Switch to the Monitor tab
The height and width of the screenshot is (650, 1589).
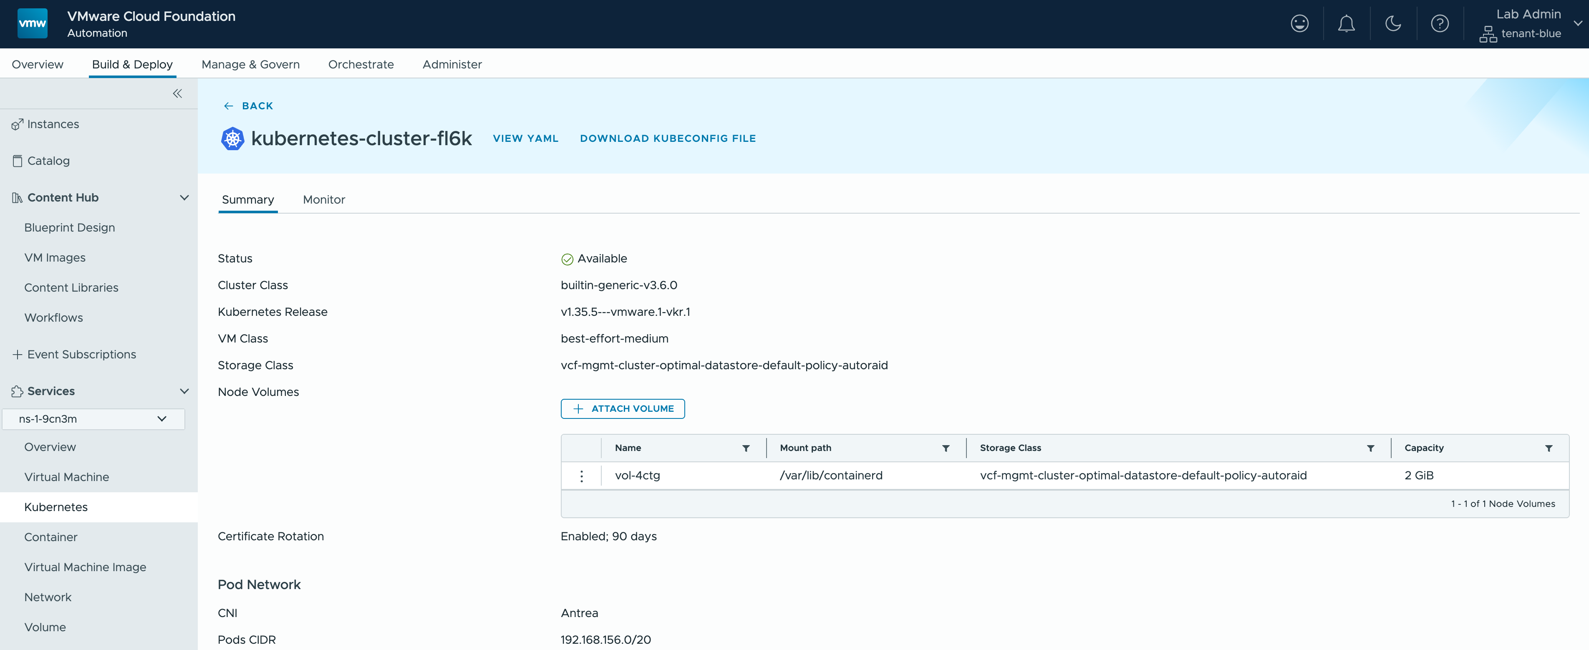tap(324, 199)
